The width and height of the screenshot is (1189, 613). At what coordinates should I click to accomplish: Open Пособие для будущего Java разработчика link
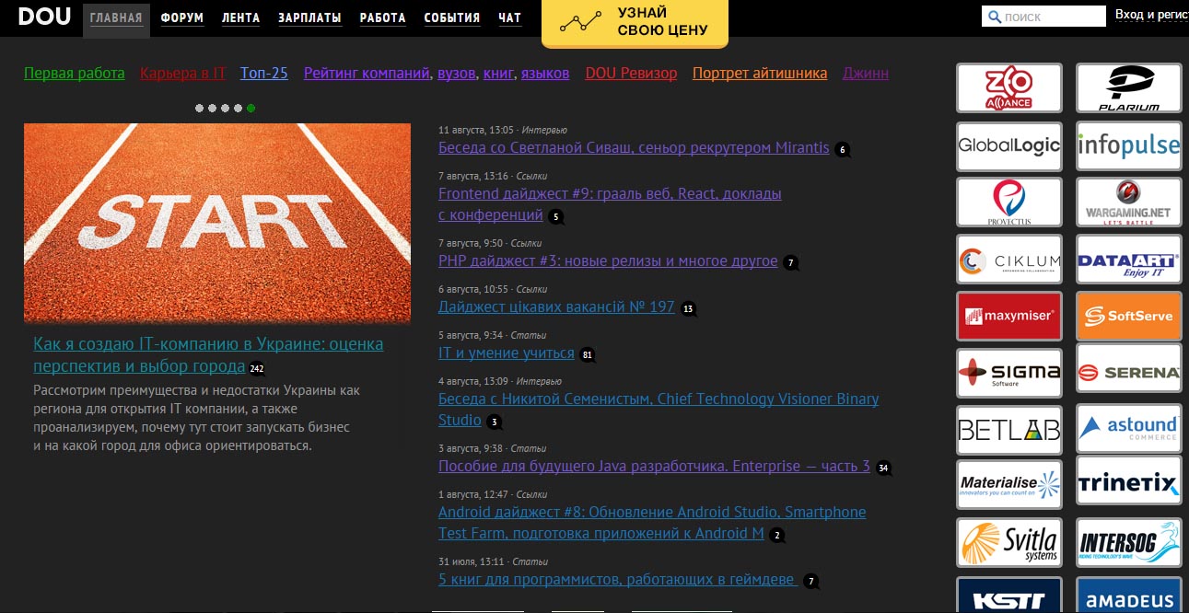pyautogui.click(x=654, y=466)
